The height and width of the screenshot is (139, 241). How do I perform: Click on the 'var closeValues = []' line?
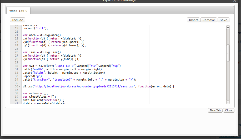tap(41, 97)
